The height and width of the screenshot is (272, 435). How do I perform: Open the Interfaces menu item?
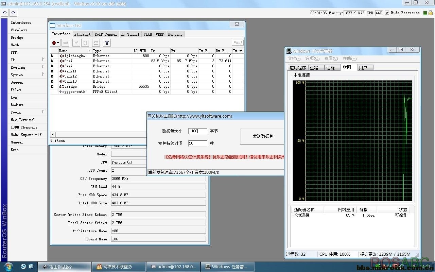click(21, 22)
